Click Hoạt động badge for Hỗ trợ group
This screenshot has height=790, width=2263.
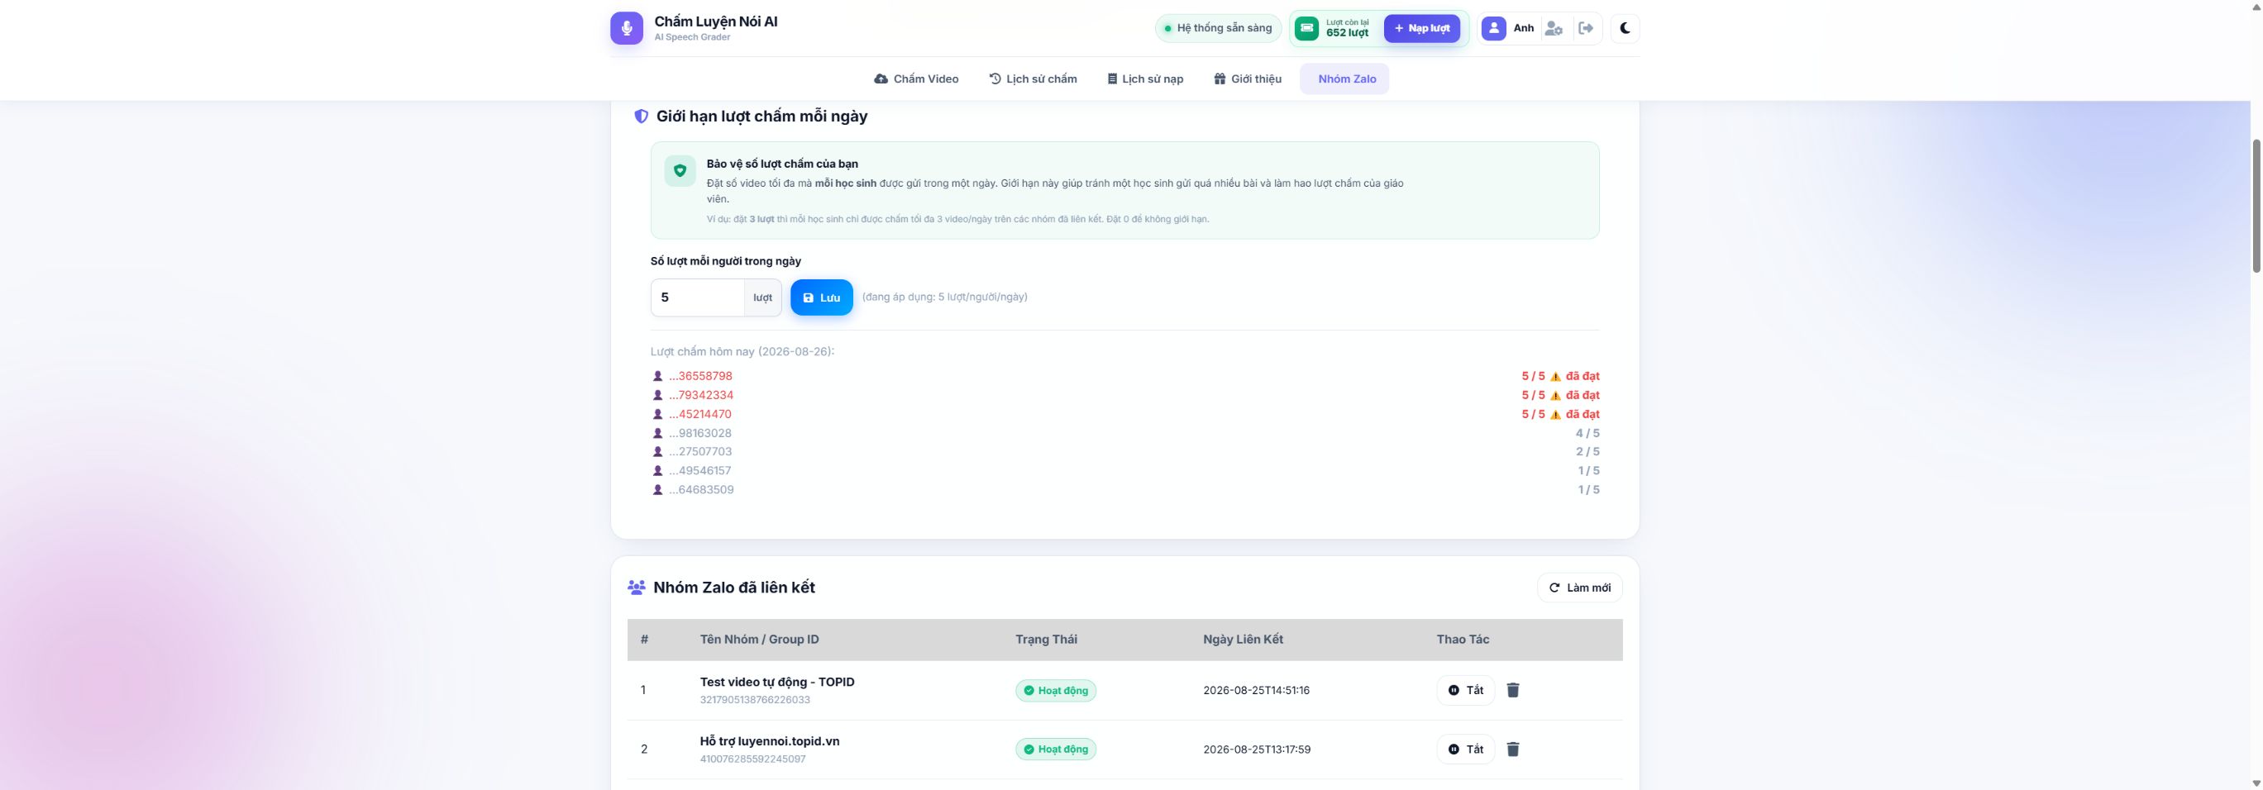pyautogui.click(x=1055, y=749)
